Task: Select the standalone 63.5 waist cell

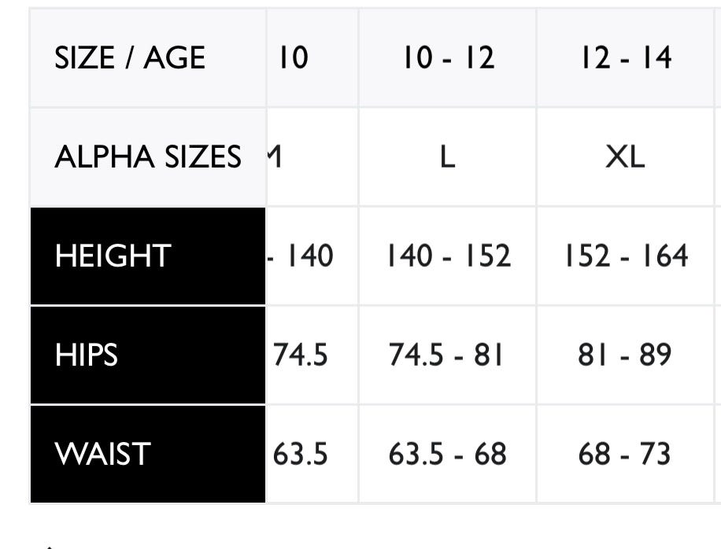Action: [301, 455]
